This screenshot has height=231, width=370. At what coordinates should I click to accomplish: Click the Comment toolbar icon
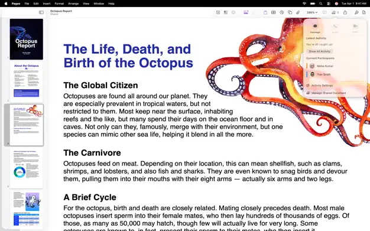pyautogui.click(x=324, y=12)
